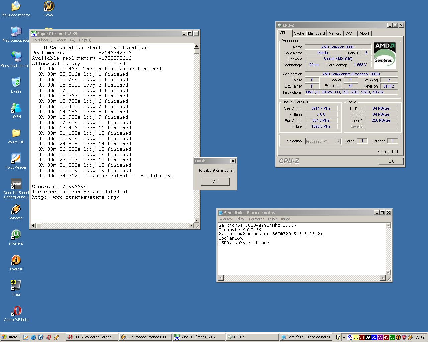
Task: Launch Fraps from the desktop
Action: 16,288
